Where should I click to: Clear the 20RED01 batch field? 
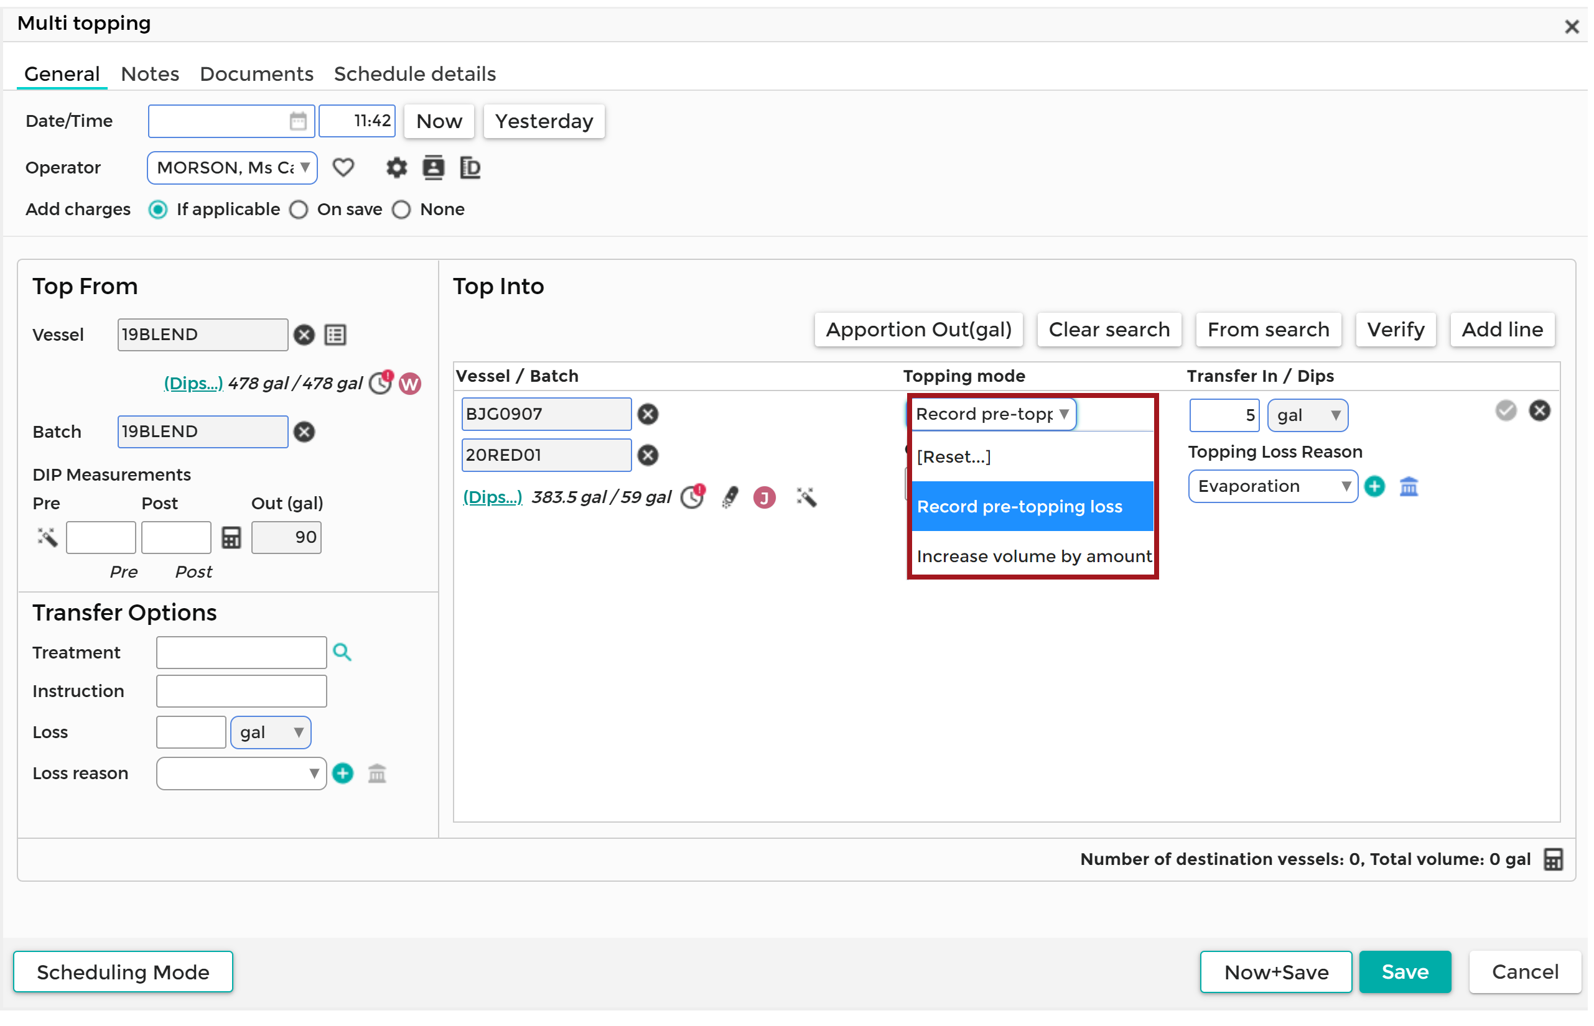[650, 456]
